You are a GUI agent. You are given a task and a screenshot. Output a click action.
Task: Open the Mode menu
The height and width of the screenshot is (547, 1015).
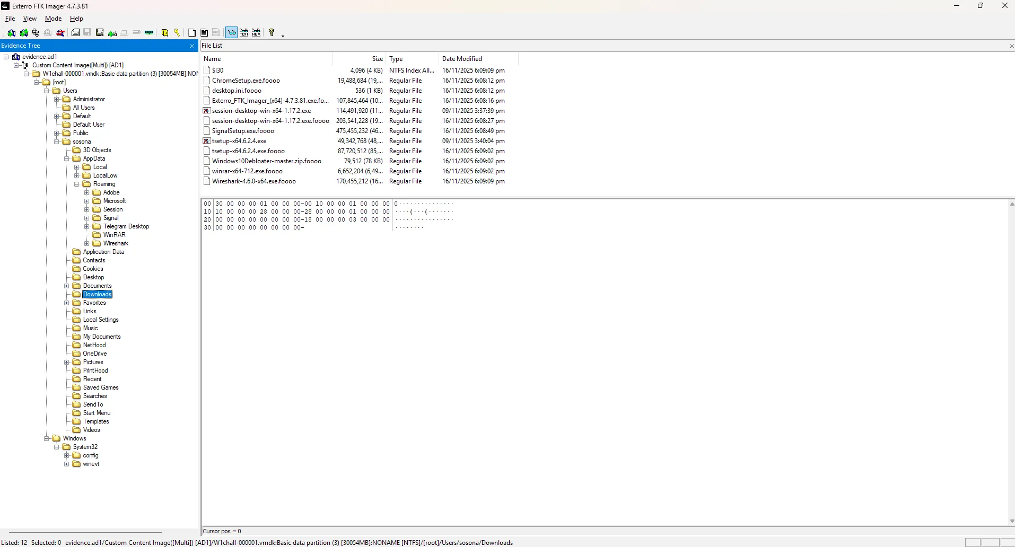click(53, 19)
